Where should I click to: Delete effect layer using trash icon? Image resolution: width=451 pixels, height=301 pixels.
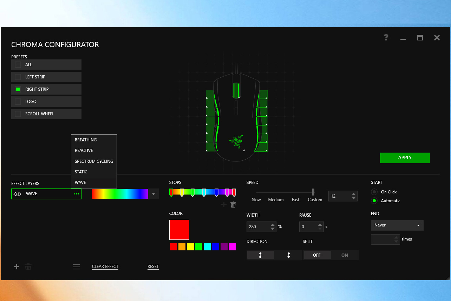(28, 267)
